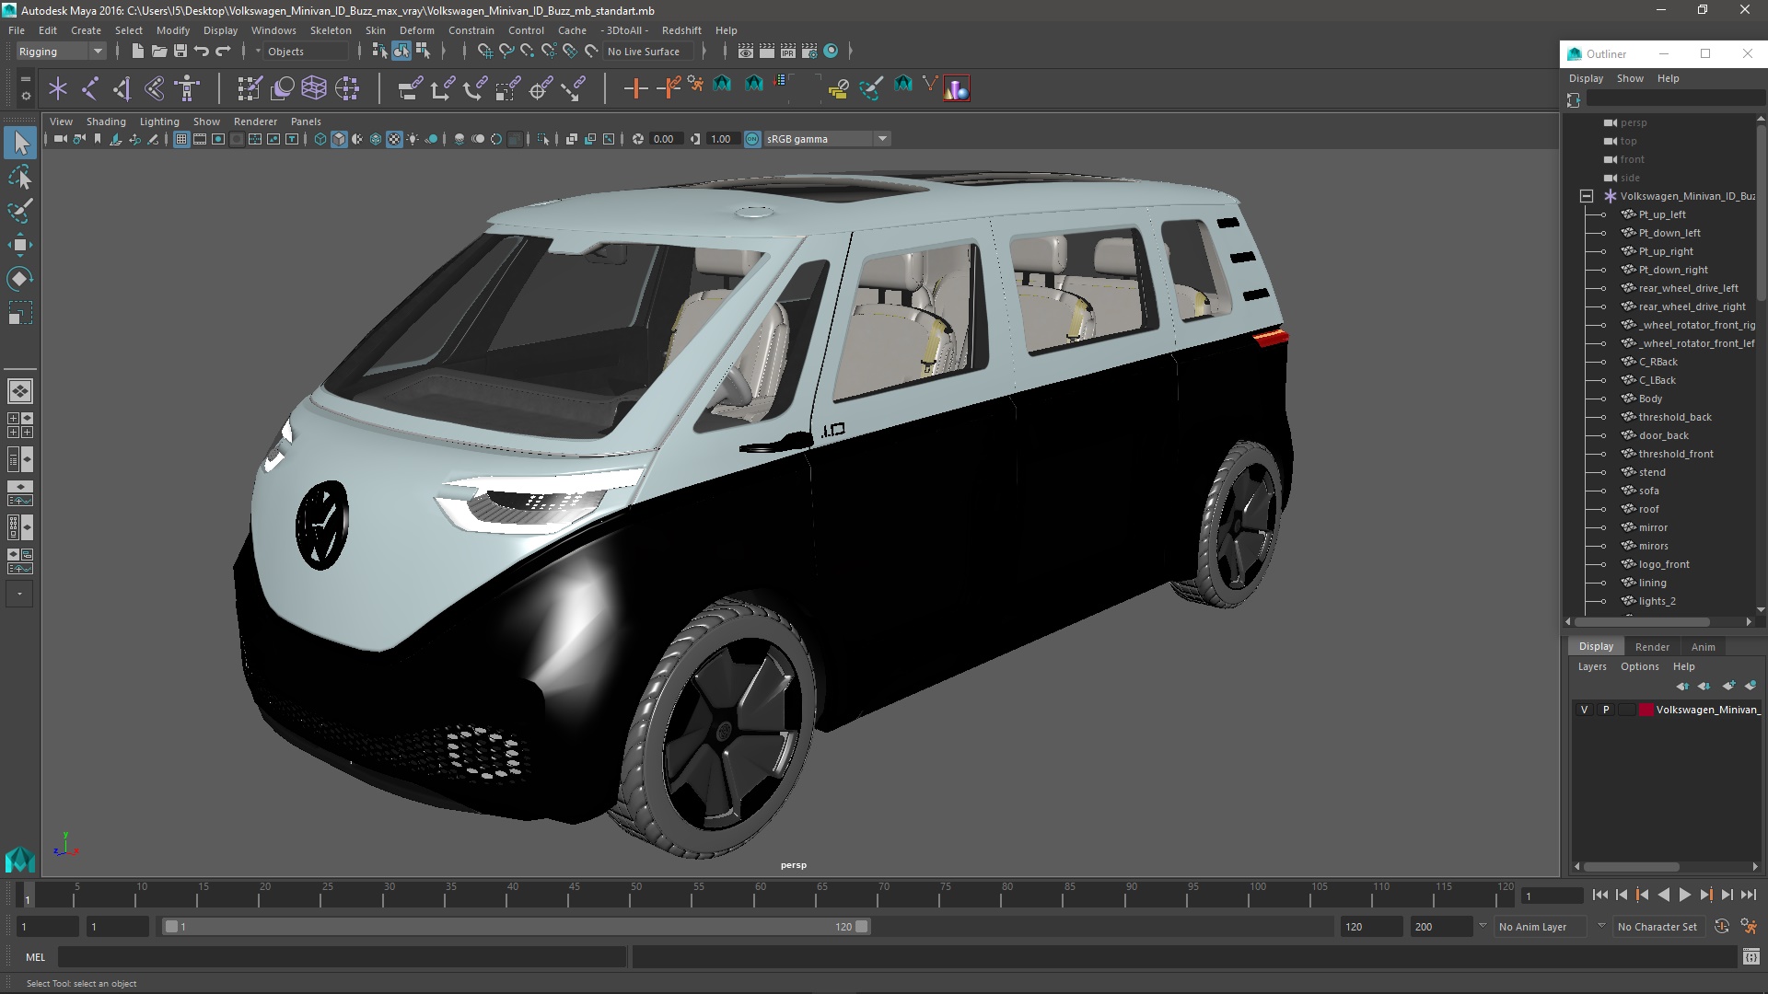
Task: Select the Create Joints shelf tool
Action: 90,88
